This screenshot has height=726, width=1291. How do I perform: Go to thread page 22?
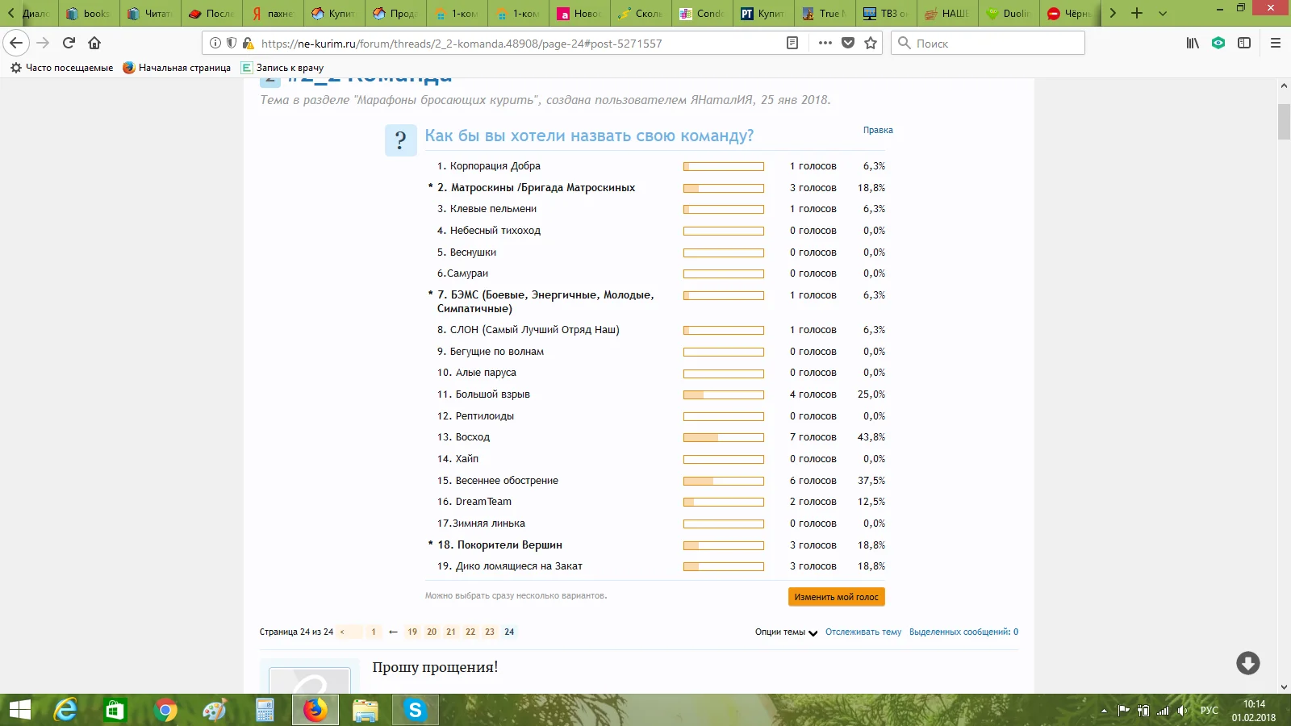pyautogui.click(x=470, y=632)
